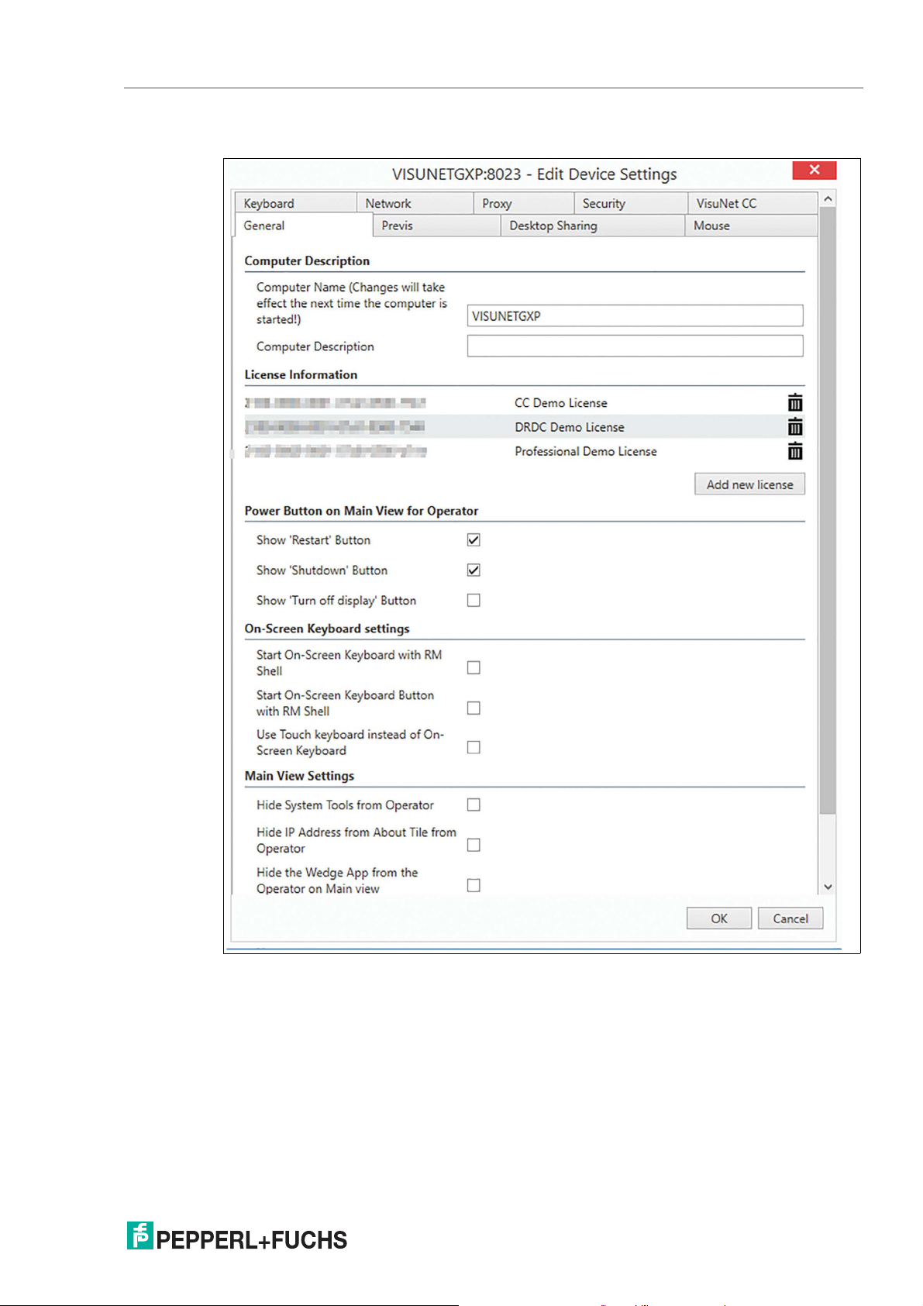Check Hide IP Address from About Tile
Viewport: 923px width, 1306px height.
click(x=474, y=845)
